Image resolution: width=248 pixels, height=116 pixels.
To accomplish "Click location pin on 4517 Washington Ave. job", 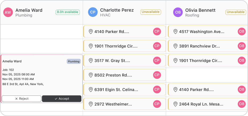I will click(175, 32).
